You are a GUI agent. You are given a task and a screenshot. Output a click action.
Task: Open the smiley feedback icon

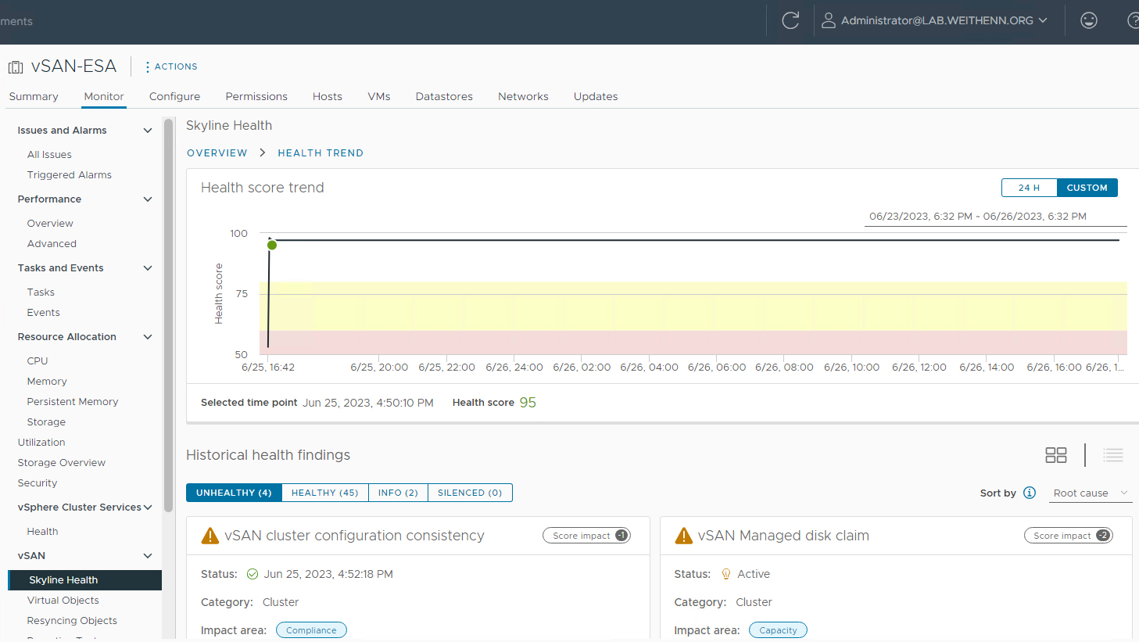click(x=1089, y=20)
